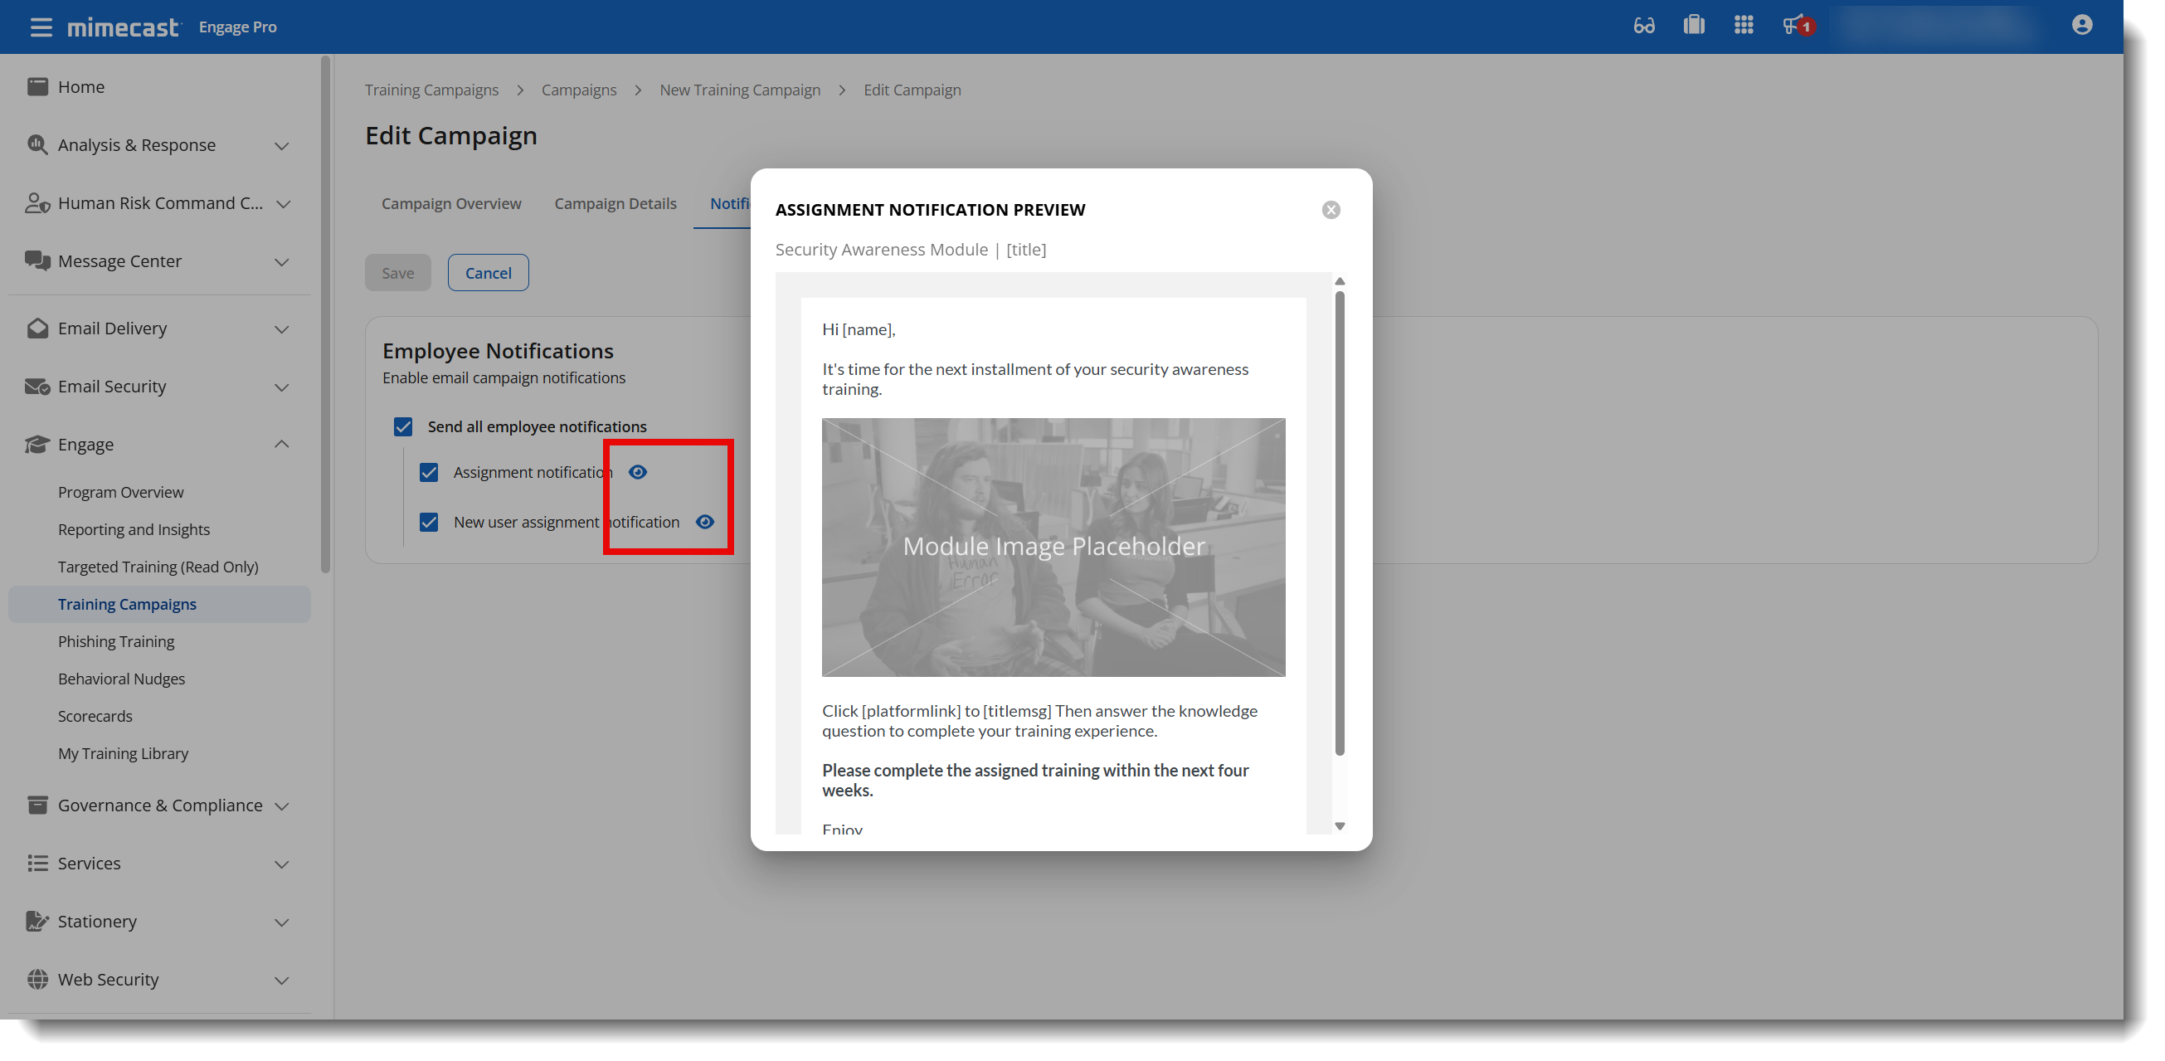Uncheck New user assignment notification checkbox
Viewport: 2165px width, 1061px height.
click(x=429, y=521)
